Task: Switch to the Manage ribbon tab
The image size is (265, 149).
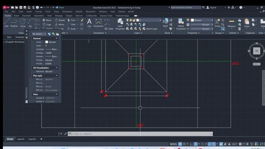Action: (x=59, y=16)
